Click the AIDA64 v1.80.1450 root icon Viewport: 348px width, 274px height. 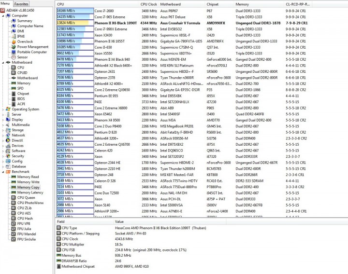[3, 10]
